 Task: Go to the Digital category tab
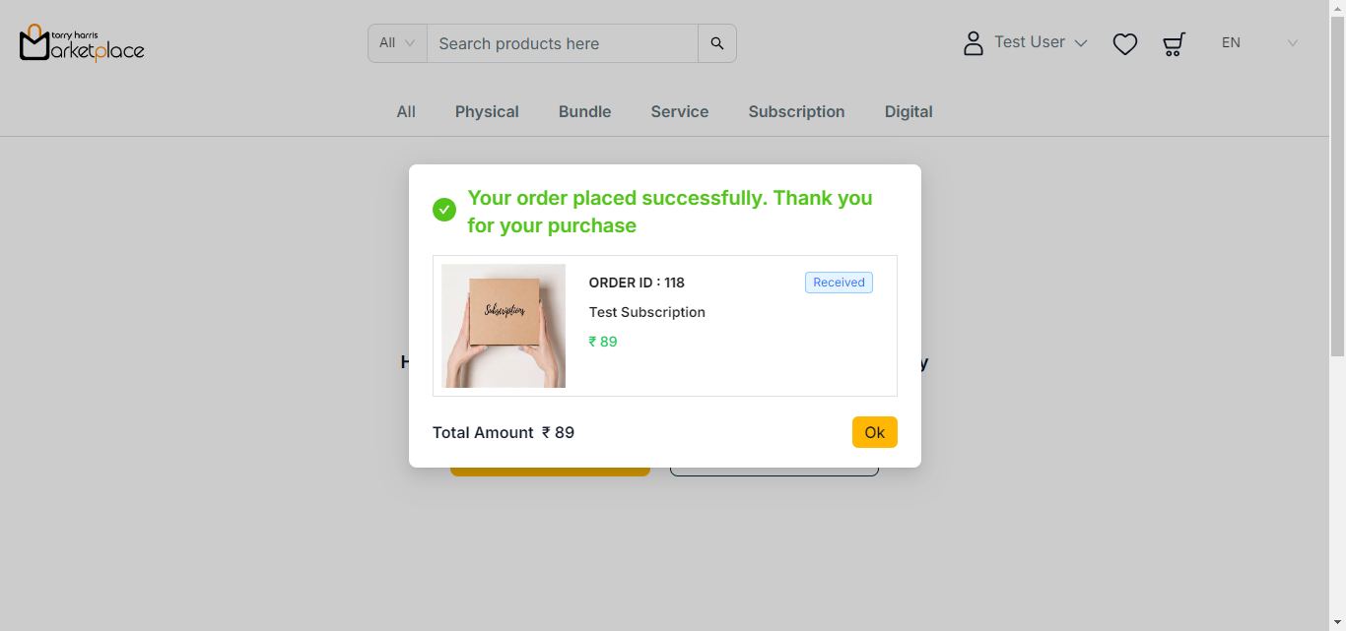(908, 112)
